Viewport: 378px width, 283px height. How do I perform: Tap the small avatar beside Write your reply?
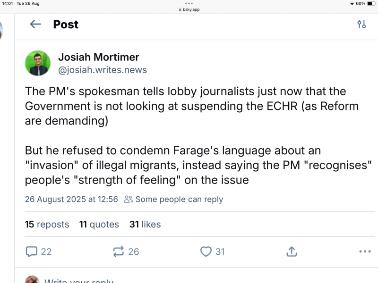(32, 280)
